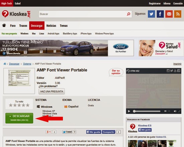This screenshot has width=184, height=147.
Task: Replay video with OTRA VEZ icon
Action: click(x=128, y=71)
